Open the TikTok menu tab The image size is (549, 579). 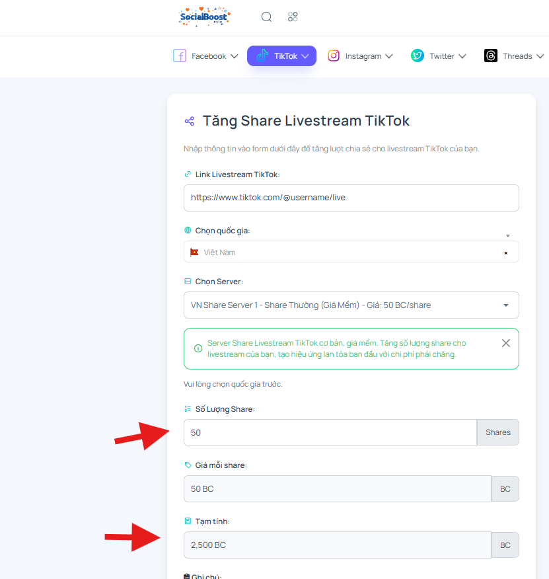click(x=281, y=56)
